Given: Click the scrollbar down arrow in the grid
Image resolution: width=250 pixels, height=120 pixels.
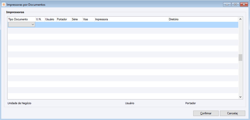Looking at the screenshot, I should (240, 97).
